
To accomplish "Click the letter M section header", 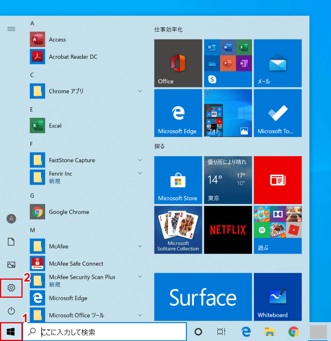I will (32, 230).
